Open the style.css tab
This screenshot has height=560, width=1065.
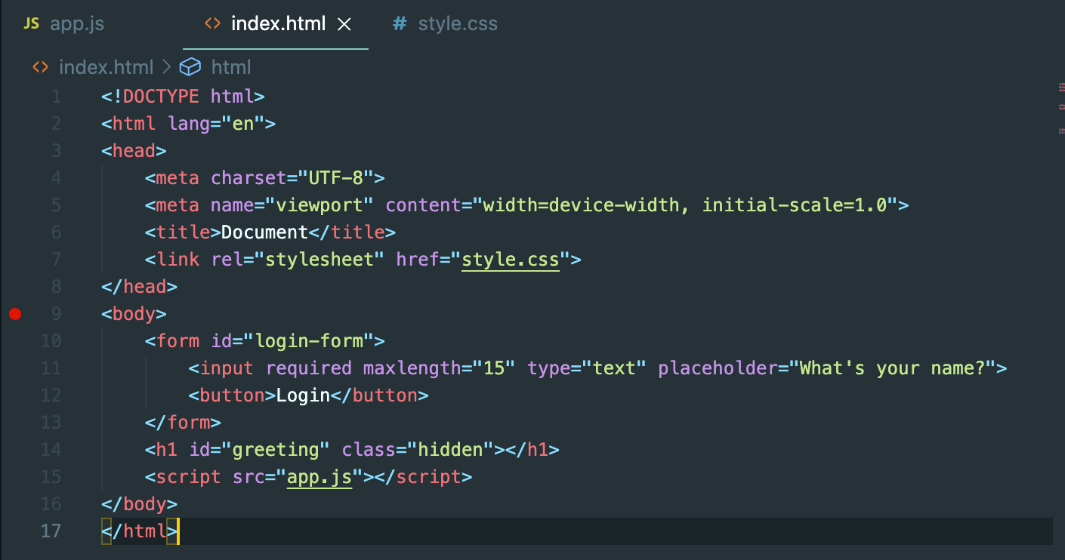458,24
